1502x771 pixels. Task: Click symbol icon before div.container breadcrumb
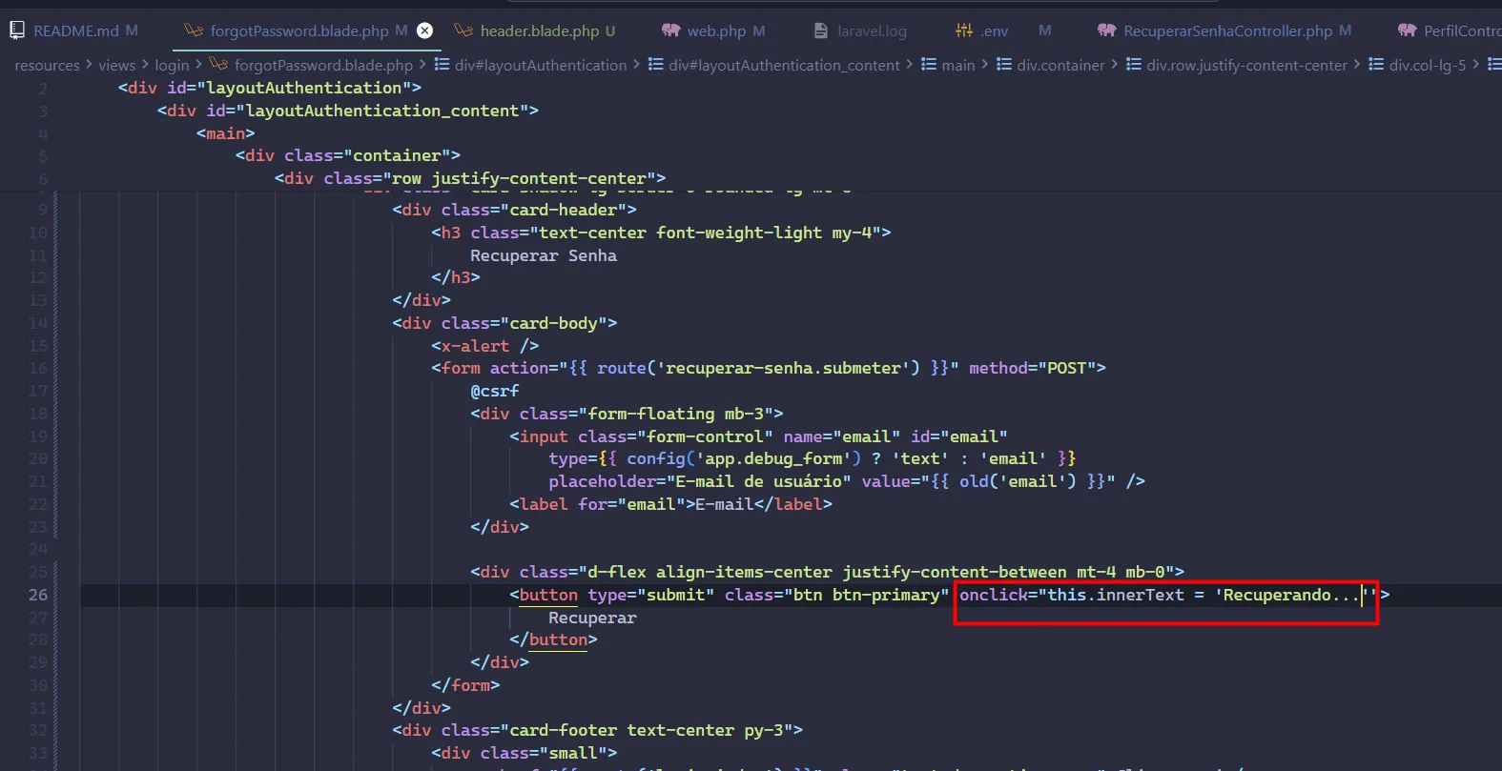point(1004,65)
